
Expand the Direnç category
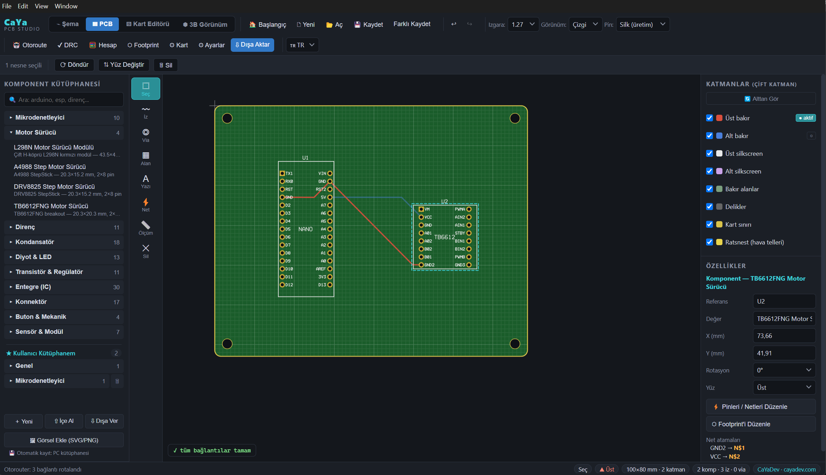[64, 227]
